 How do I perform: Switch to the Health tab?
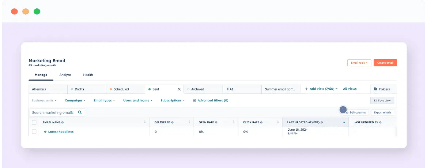pyautogui.click(x=88, y=75)
